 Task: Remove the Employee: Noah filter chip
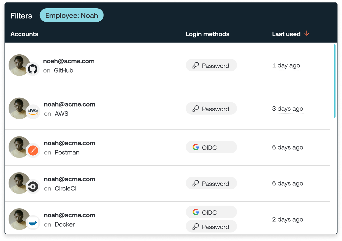[x=71, y=15]
